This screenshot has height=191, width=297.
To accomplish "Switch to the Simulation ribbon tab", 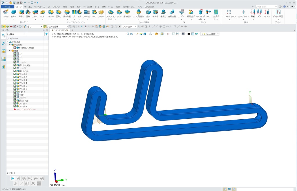I will (149, 7).
